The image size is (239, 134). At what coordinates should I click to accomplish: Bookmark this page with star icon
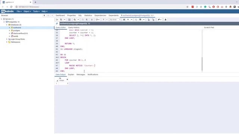point(187,7)
